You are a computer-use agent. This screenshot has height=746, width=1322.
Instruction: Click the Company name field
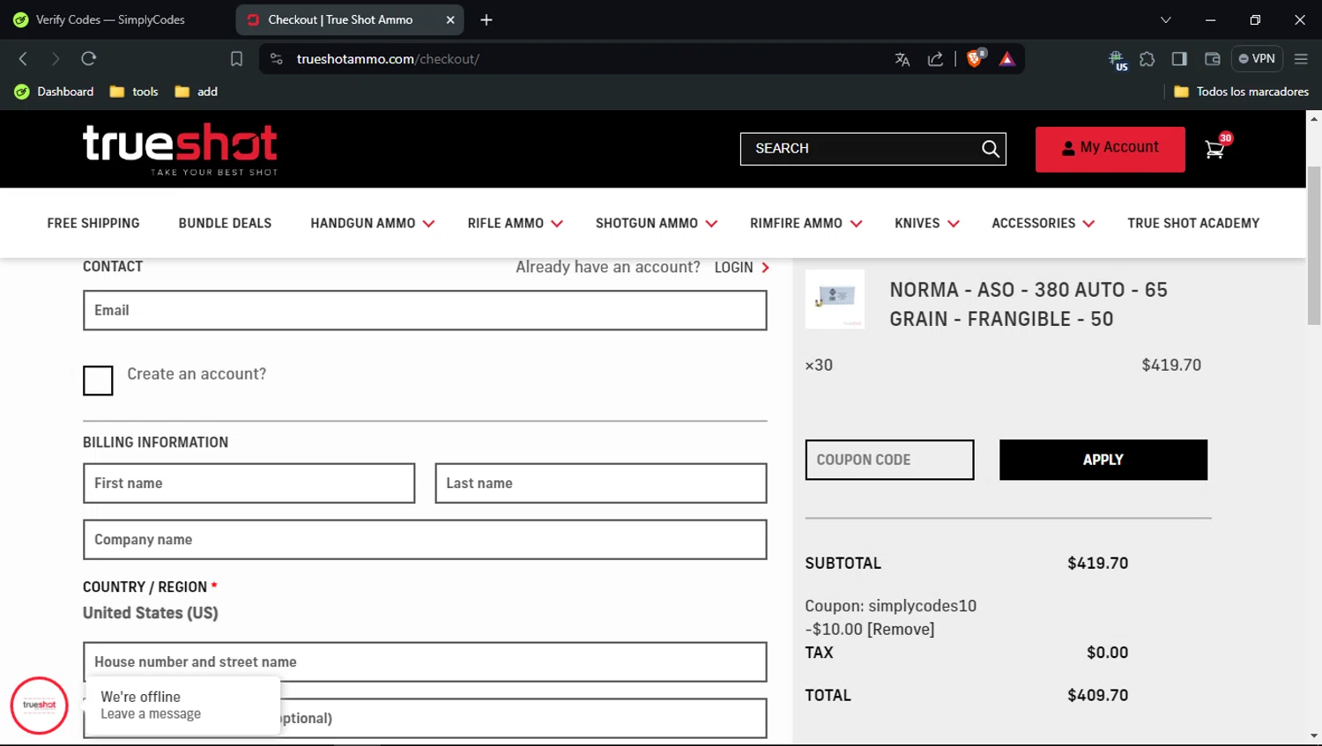point(425,540)
